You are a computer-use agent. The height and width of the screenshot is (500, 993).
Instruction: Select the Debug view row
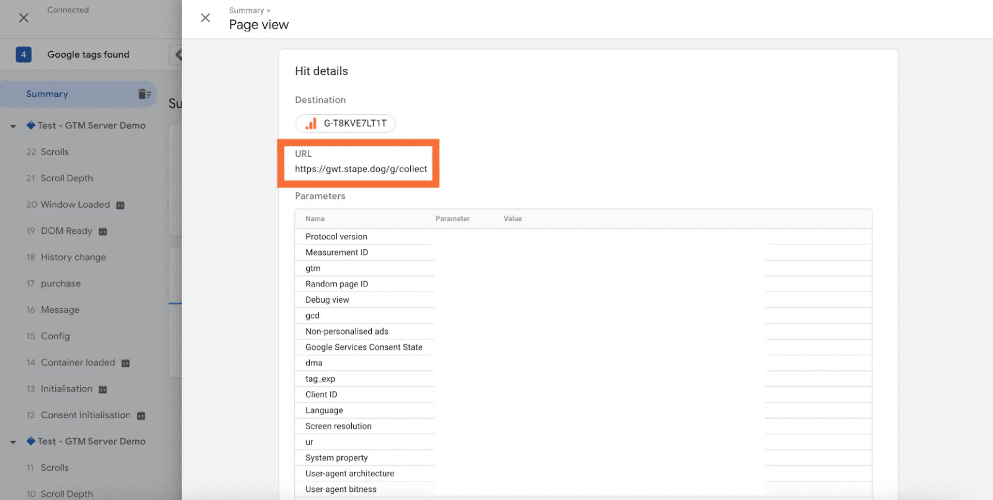point(583,300)
